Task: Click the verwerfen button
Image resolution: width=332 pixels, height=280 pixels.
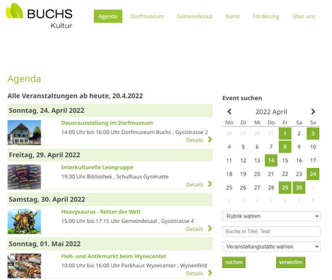Action: [x=290, y=262]
